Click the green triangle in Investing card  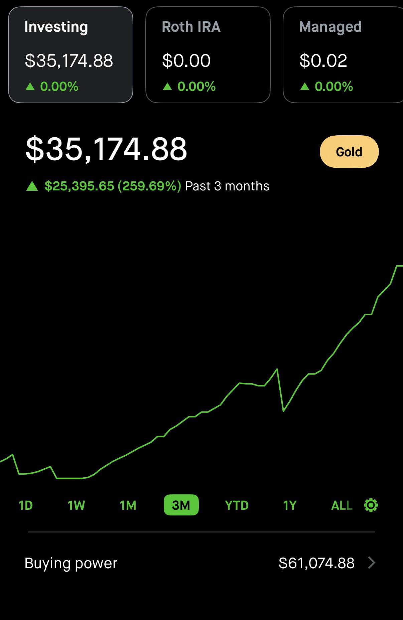30,87
